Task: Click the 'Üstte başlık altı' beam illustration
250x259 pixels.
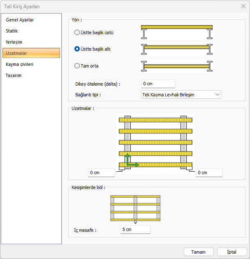Action: [x=177, y=49]
